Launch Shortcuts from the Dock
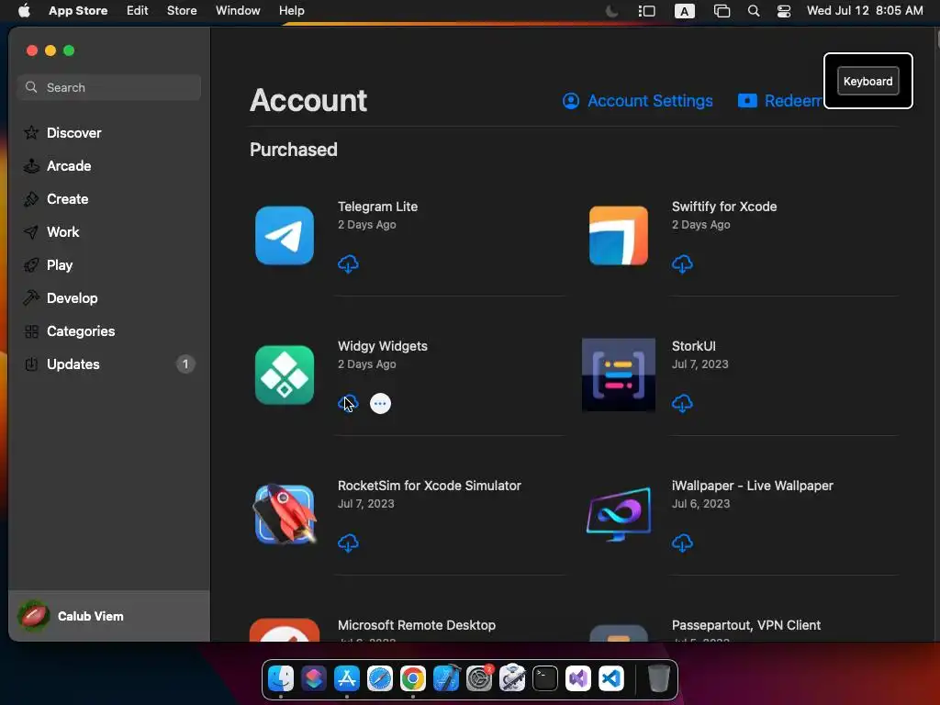940x705 pixels. coord(314,678)
